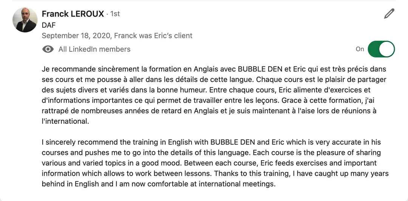Click the "September 18, 2020" date

click(x=76, y=36)
